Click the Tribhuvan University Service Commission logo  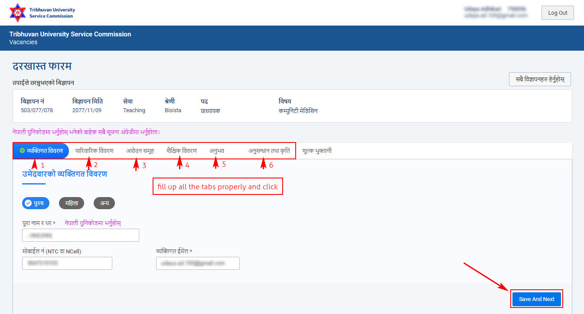click(42, 13)
